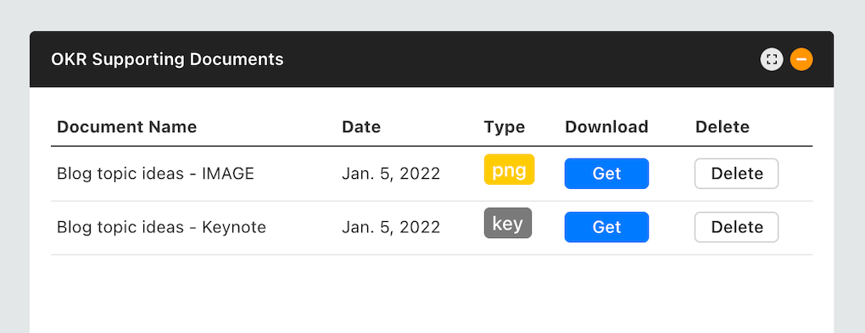Select the Date column header

361,127
